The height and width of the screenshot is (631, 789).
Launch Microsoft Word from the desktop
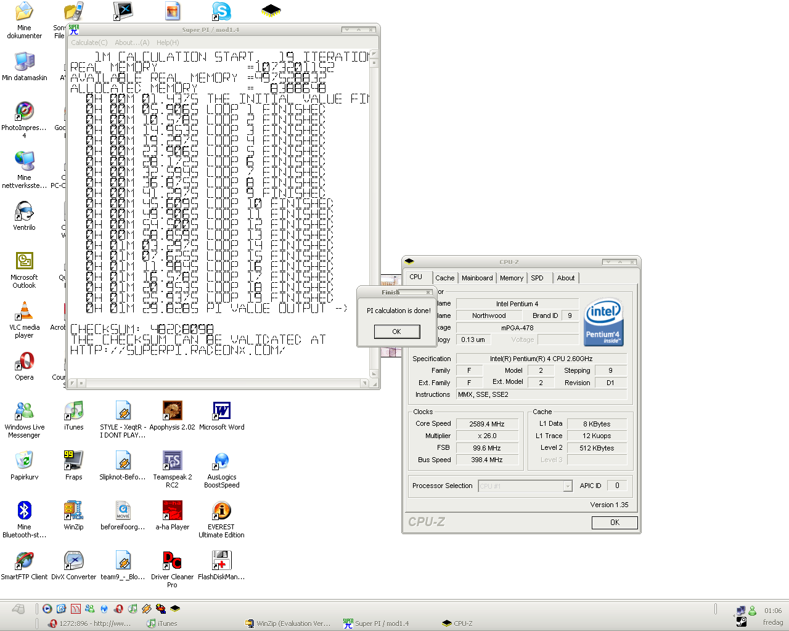(221, 415)
